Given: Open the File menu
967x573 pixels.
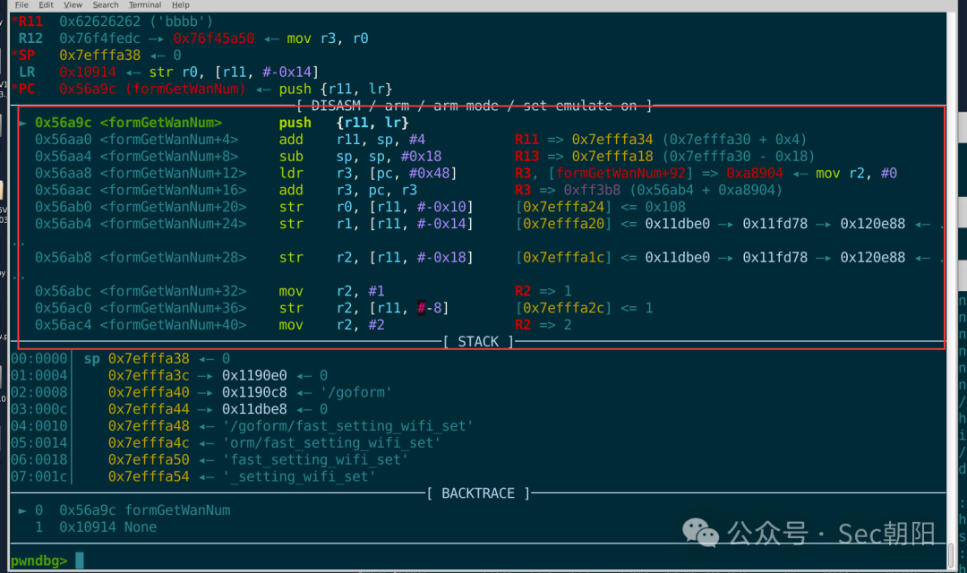Looking at the screenshot, I should [x=21, y=5].
